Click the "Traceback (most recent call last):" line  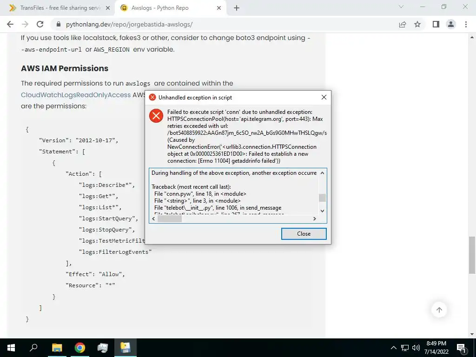pos(191,187)
